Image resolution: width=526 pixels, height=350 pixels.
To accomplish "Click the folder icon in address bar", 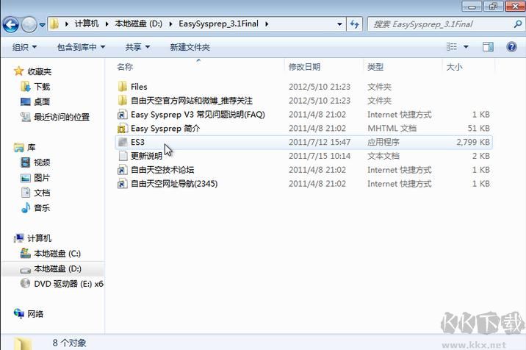I will point(54,24).
